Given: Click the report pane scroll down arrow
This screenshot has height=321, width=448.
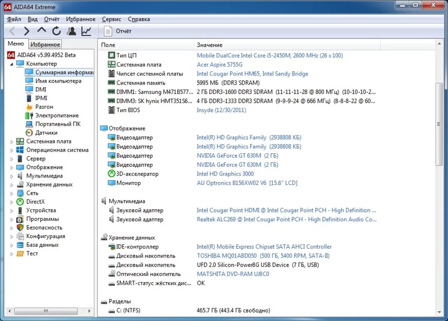Looking at the screenshot, I should (439, 312).
